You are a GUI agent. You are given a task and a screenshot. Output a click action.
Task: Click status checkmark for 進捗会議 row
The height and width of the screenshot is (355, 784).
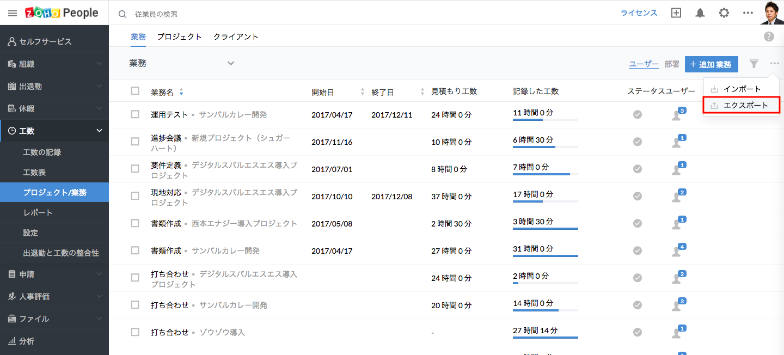click(638, 142)
